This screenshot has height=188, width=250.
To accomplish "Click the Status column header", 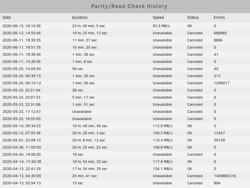I will [x=193, y=17].
